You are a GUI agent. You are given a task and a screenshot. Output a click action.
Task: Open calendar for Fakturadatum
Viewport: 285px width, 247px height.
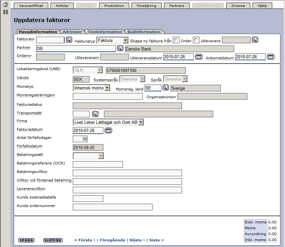pos(108,130)
